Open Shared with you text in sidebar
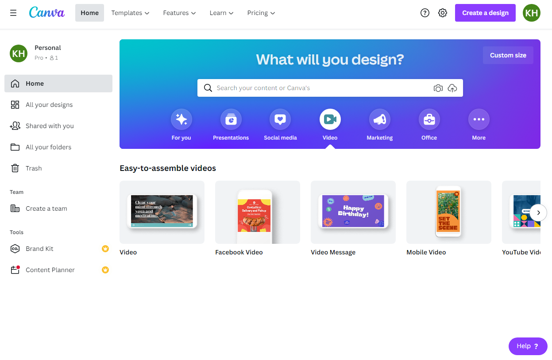This screenshot has width=552, height=360. [x=50, y=126]
